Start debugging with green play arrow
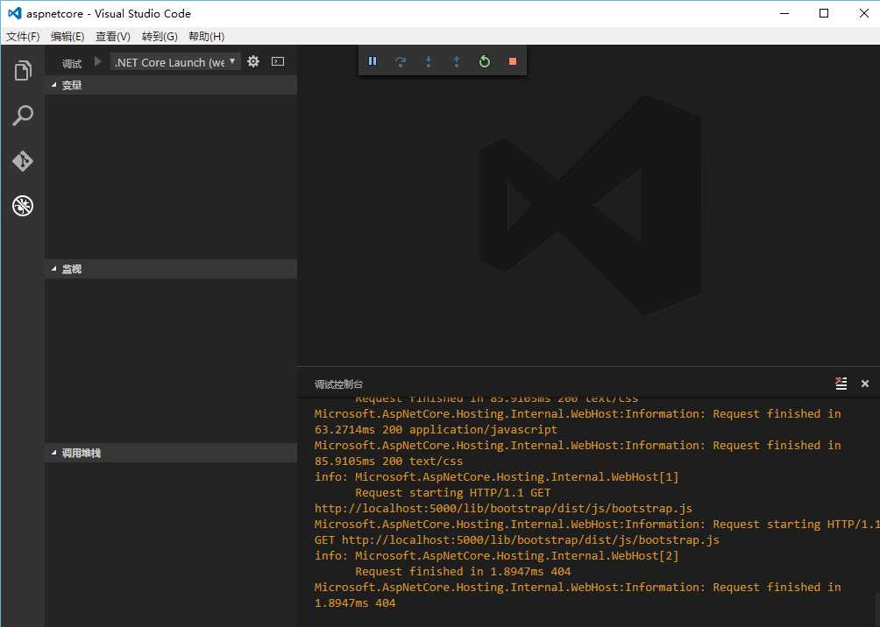This screenshot has height=627, width=880. pyautogui.click(x=97, y=61)
